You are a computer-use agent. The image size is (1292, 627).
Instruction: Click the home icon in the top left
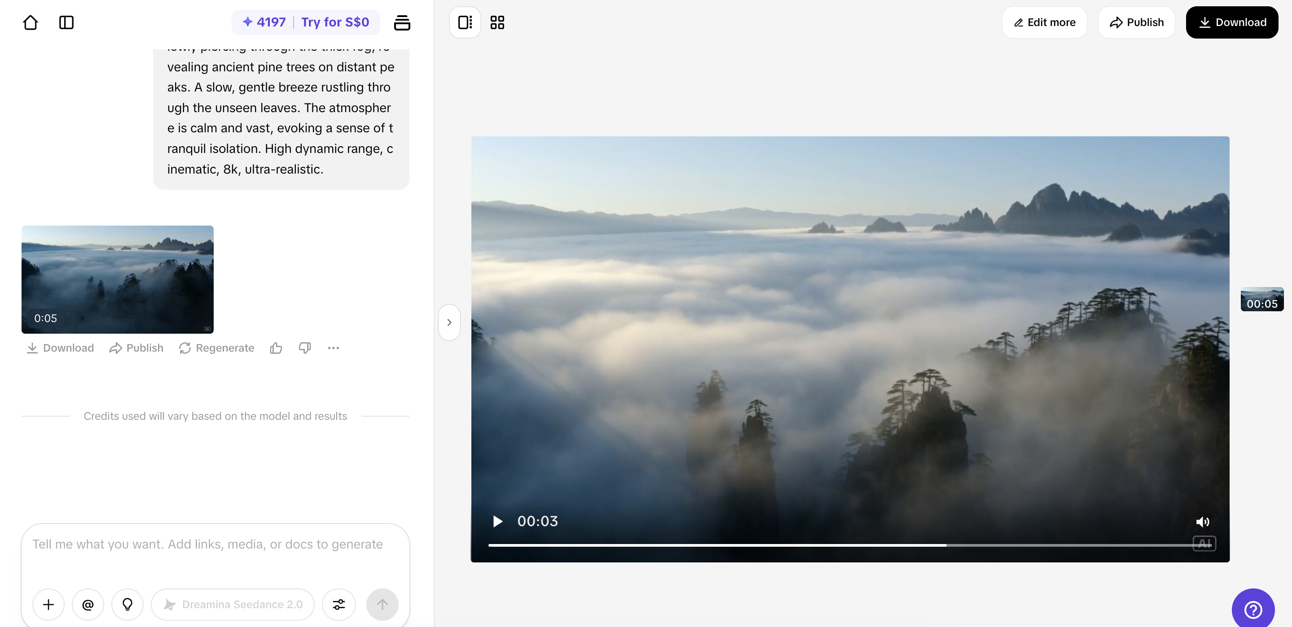tap(30, 22)
